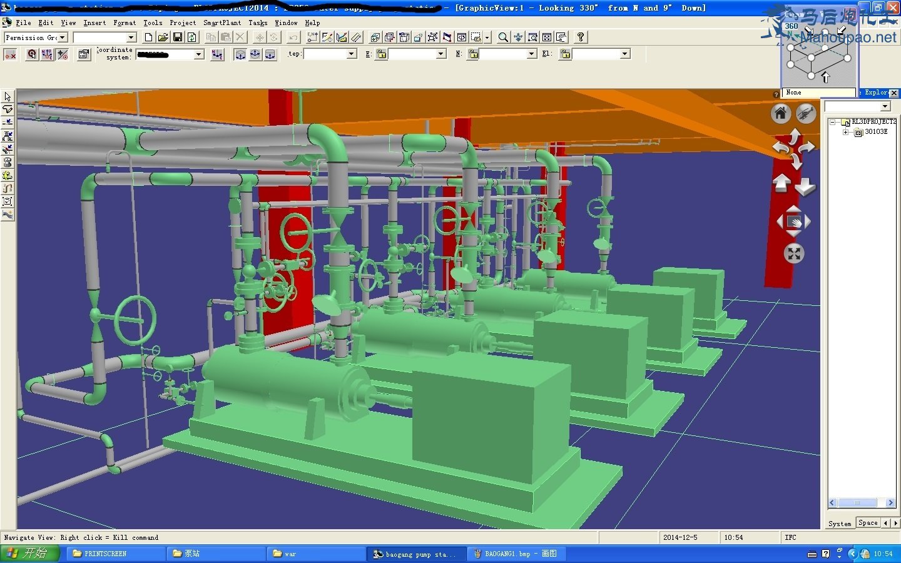
Task: Select the arrow Select tool in left toolbar
Action: point(8,96)
